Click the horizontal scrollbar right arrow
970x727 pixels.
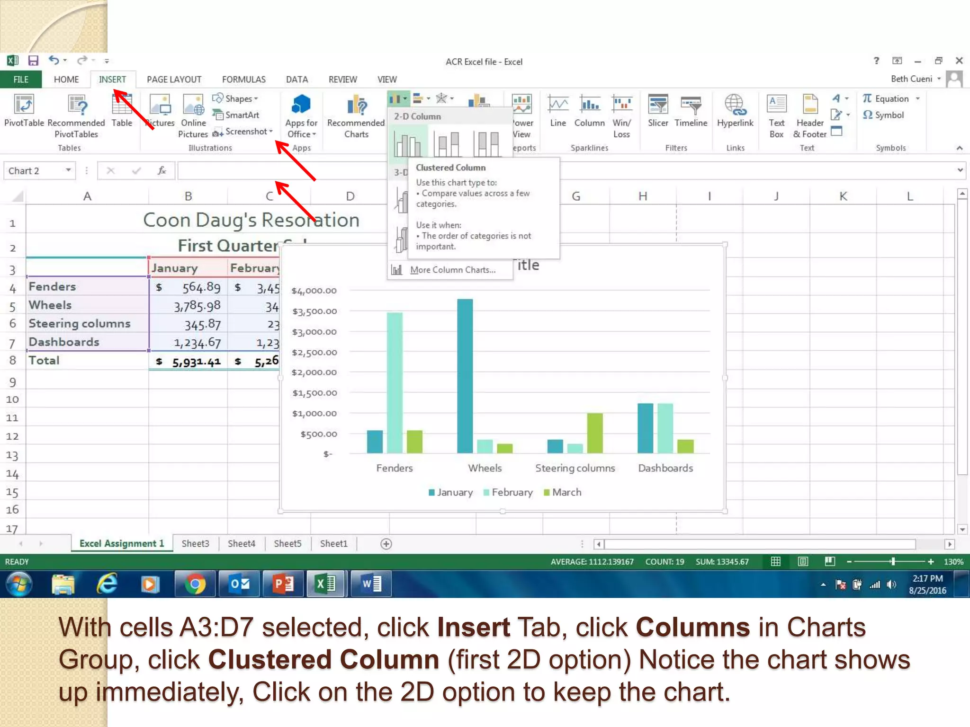[949, 544]
